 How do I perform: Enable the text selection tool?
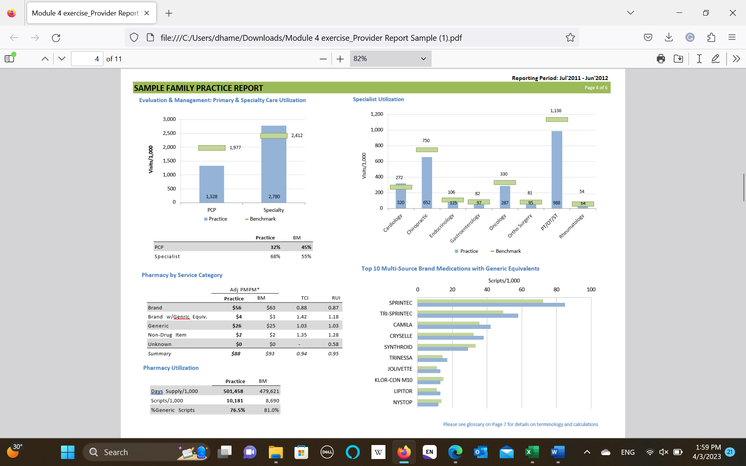698,59
